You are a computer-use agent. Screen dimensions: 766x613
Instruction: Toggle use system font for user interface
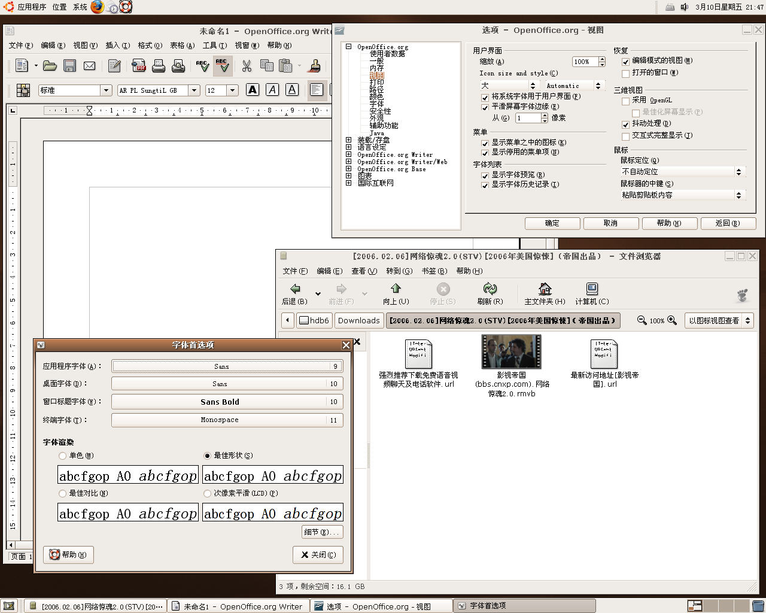click(485, 97)
